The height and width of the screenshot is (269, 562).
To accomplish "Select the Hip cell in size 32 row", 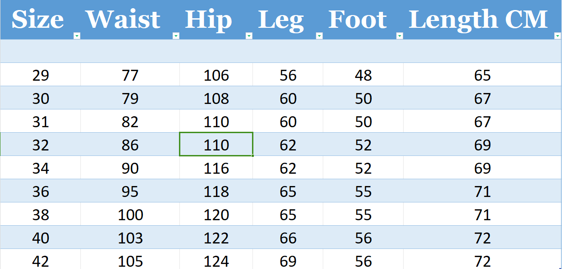I will tap(216, 145).
